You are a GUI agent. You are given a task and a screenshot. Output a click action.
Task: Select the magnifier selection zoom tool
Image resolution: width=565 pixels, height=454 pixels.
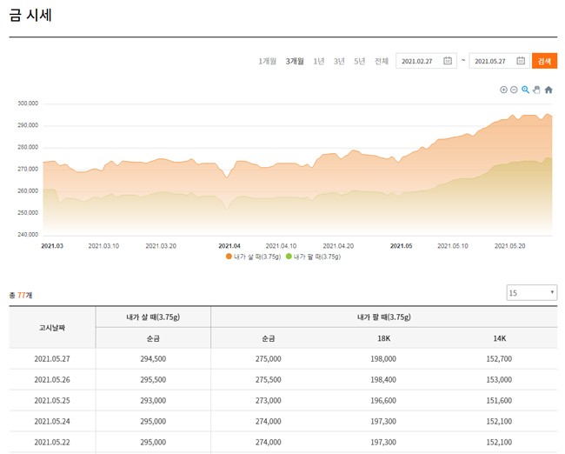click(525, 90)
